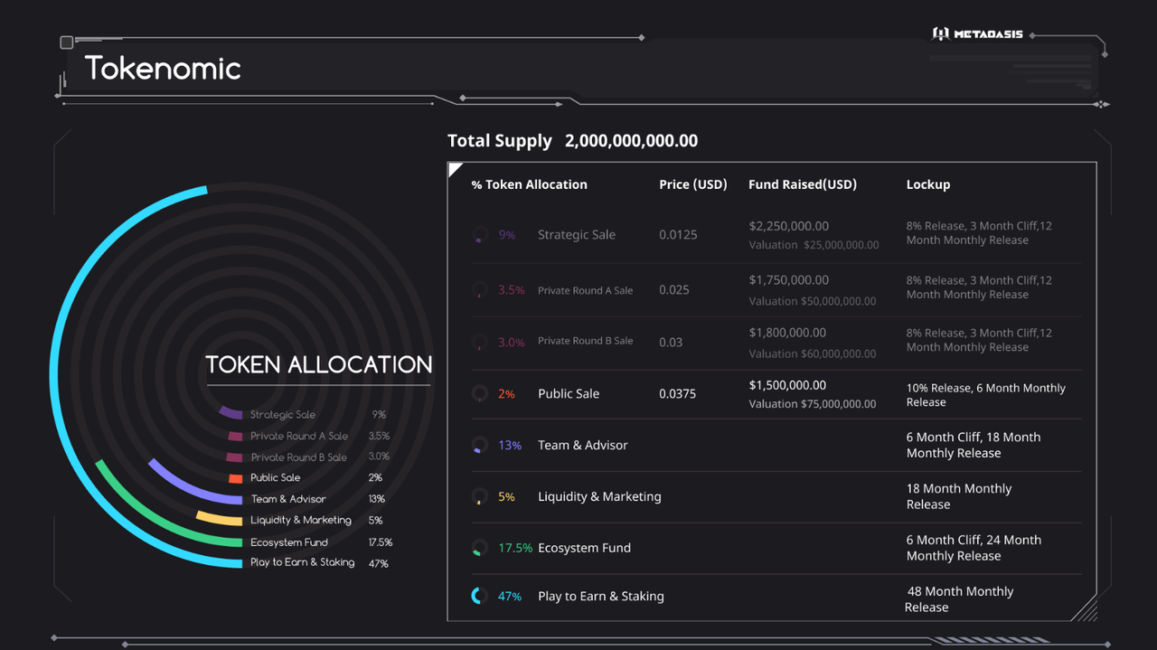Click the purple Strategic Sale legend swatch
1157x650 pixels.
231,413
